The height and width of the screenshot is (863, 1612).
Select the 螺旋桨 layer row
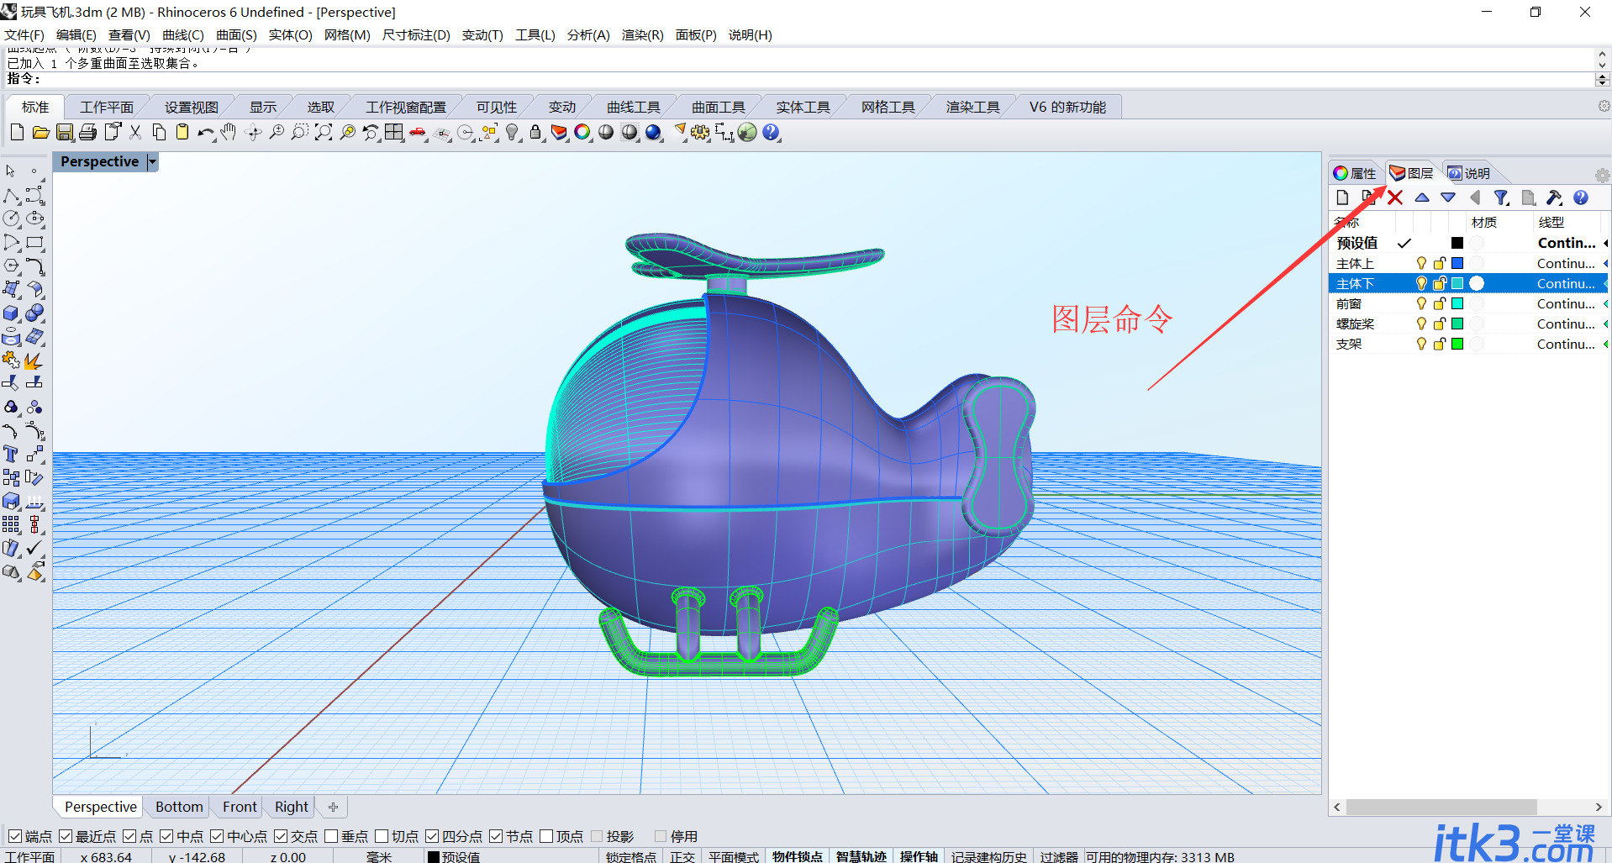(1469, 324)
